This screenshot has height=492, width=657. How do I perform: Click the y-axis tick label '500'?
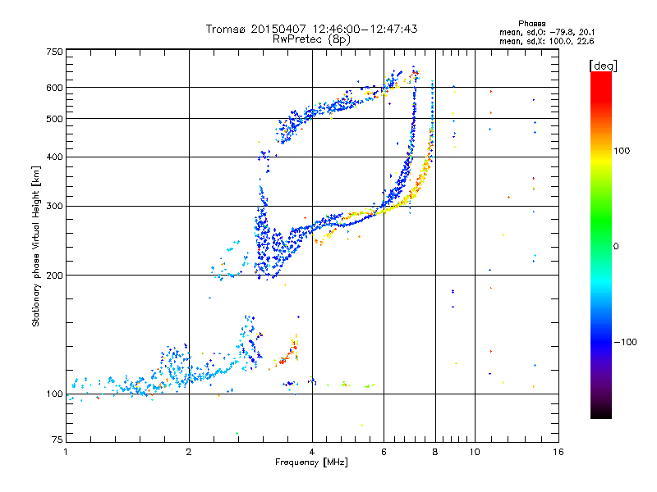tap(54, 119)
